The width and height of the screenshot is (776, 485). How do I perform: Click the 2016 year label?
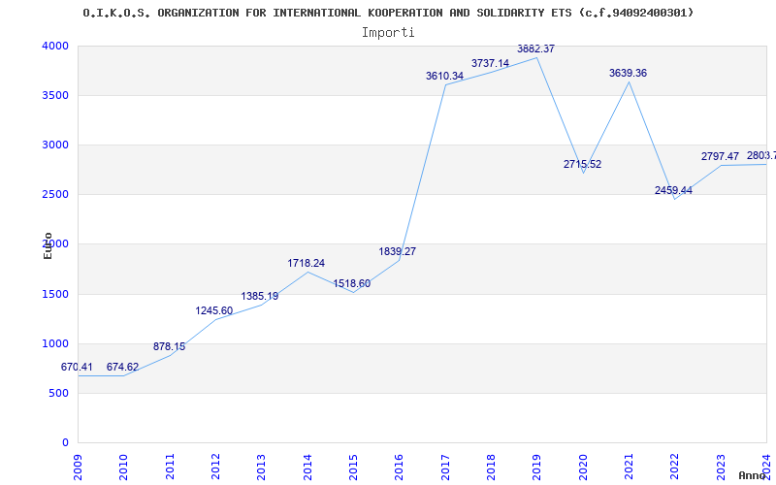pos(399,468)
